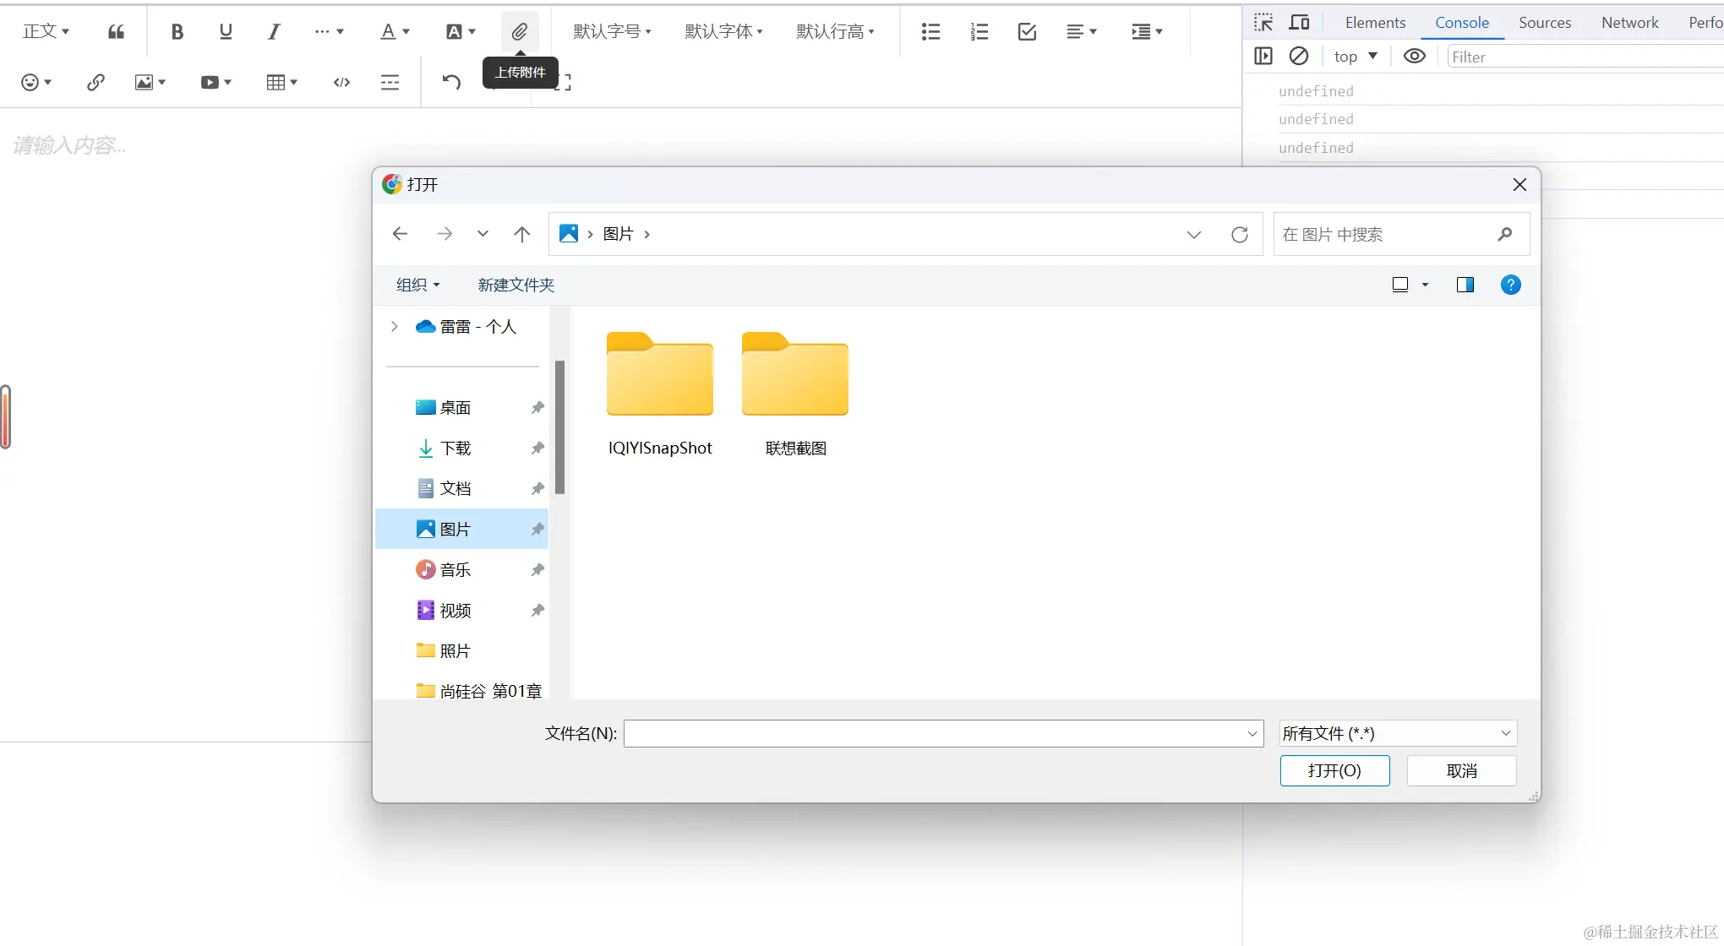Click the 取消 button
This screenshot has width=1724, height=946.
pyautogui.click(x=1461, y=770)
